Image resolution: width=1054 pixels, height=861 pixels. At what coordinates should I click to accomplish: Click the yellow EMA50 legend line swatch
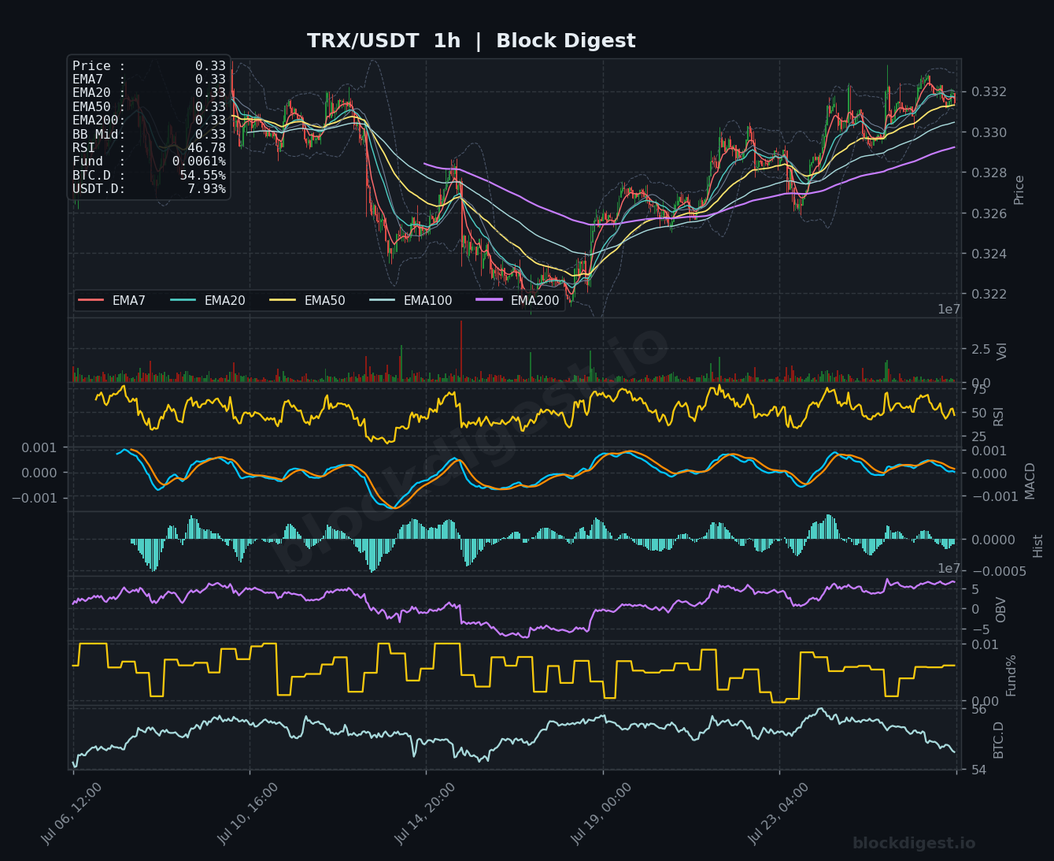[283, 301]
